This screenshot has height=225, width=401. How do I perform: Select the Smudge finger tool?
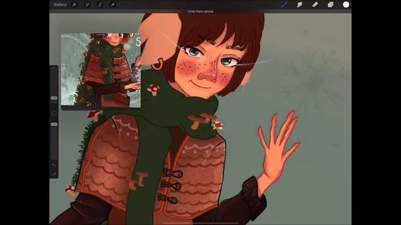pos(299,4)
